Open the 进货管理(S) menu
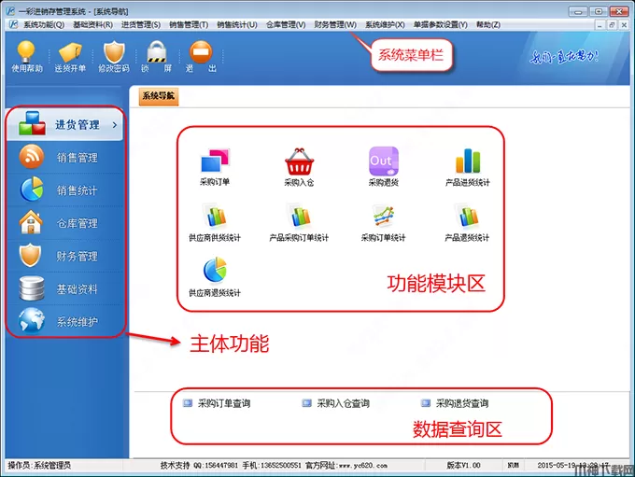635x477 pixels. (140, 24)
